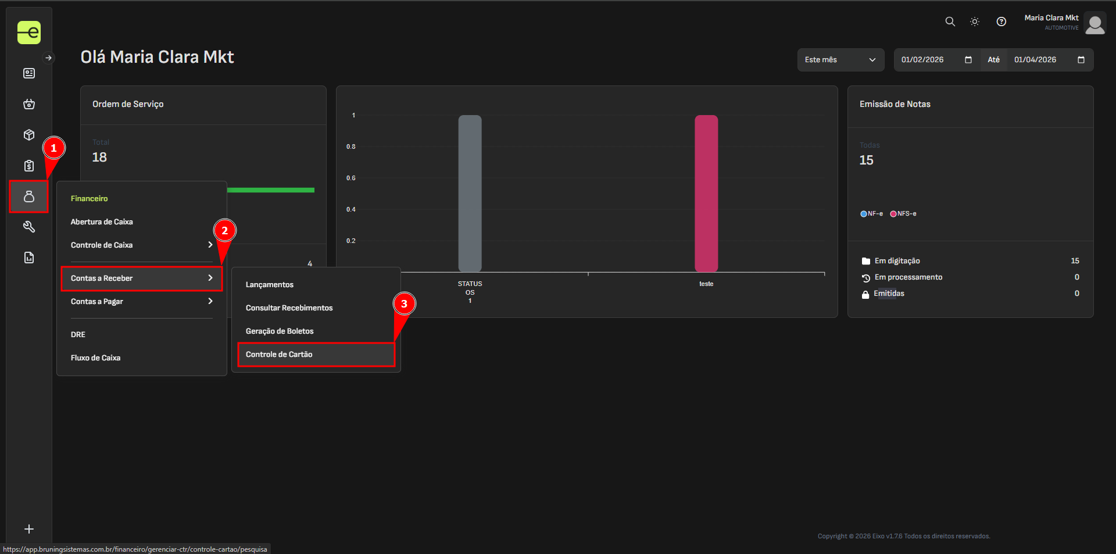The height and width of the screenshot is (554, 1116).
Task: Toggle light/dark theme sun icon
Action: point(975,22)
